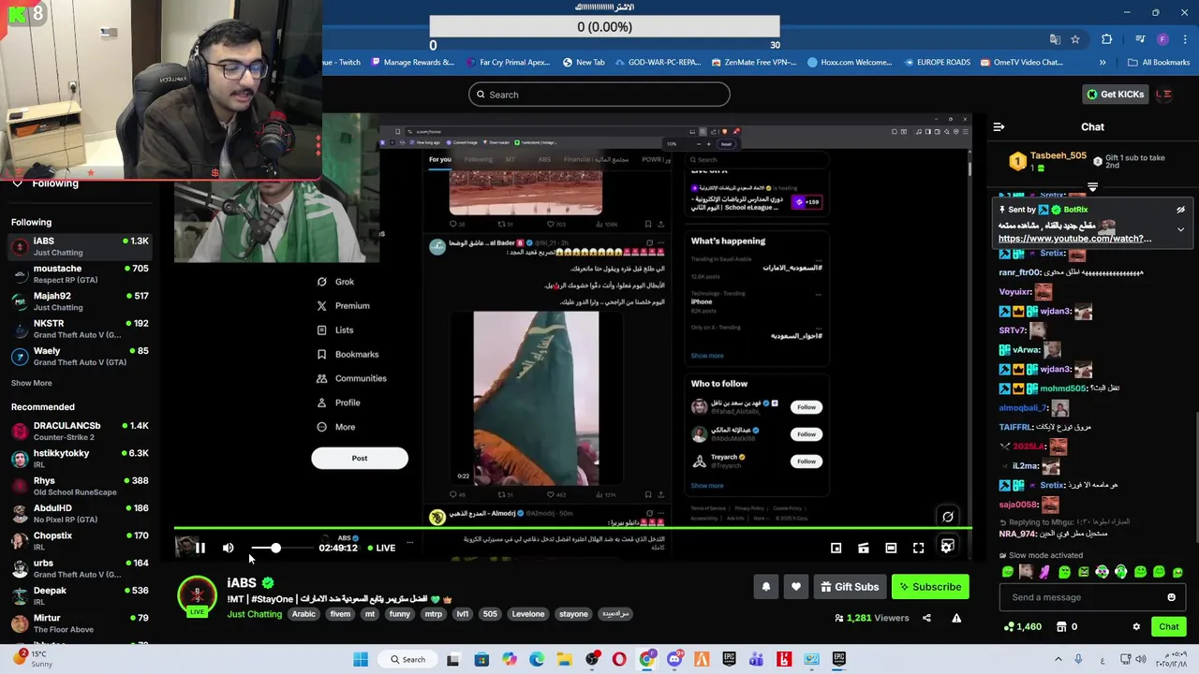
Task: Hide the pinned BotRix message
Action: point(1180,210)
